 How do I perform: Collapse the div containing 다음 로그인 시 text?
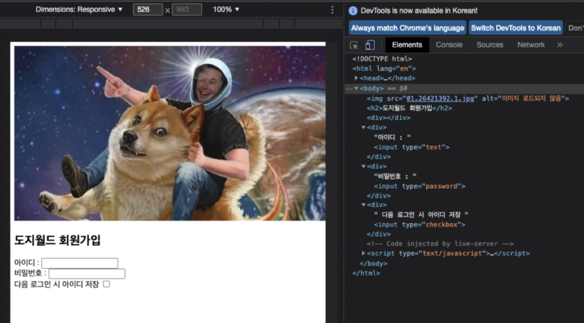[363, 205]
